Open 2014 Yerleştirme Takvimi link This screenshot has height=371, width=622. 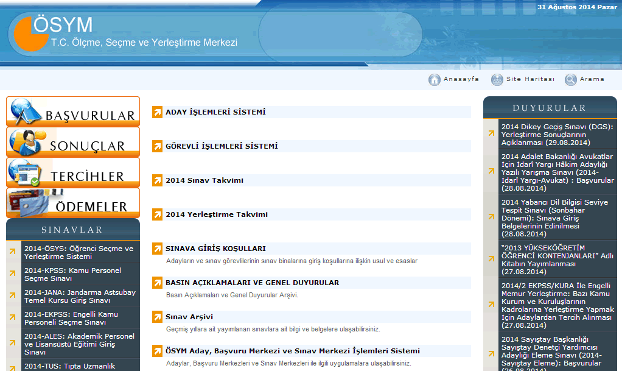pos(217,214)
